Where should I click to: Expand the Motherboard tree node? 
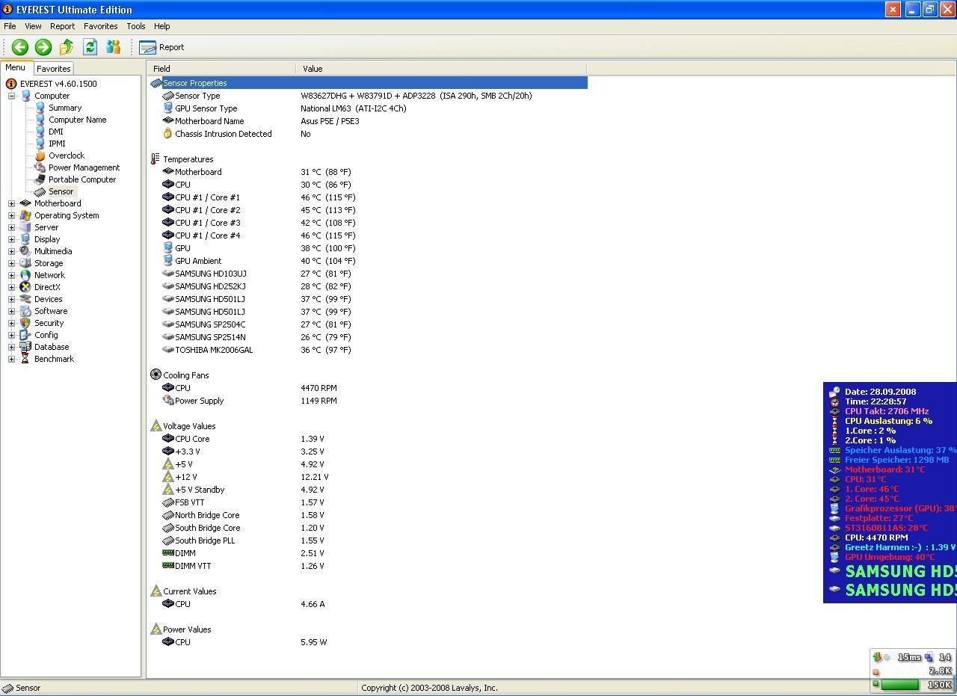(x=11, y=203)
